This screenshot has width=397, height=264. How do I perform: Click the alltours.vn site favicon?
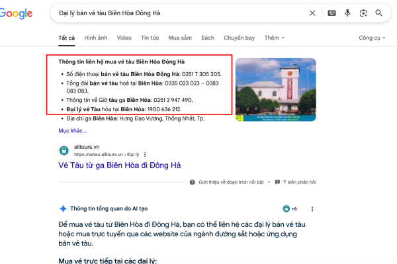pos(64,151)
